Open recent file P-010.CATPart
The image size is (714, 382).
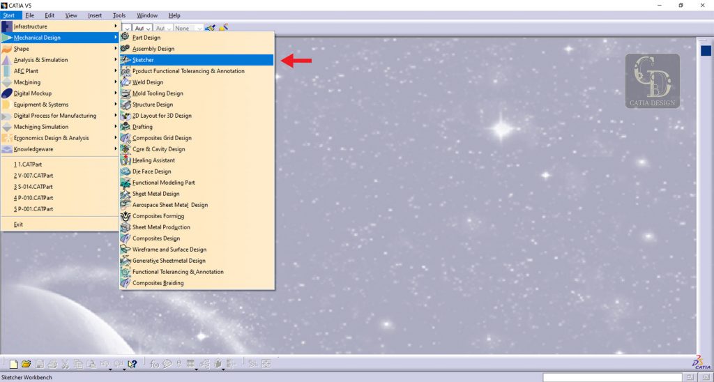[x=60, y=197]
